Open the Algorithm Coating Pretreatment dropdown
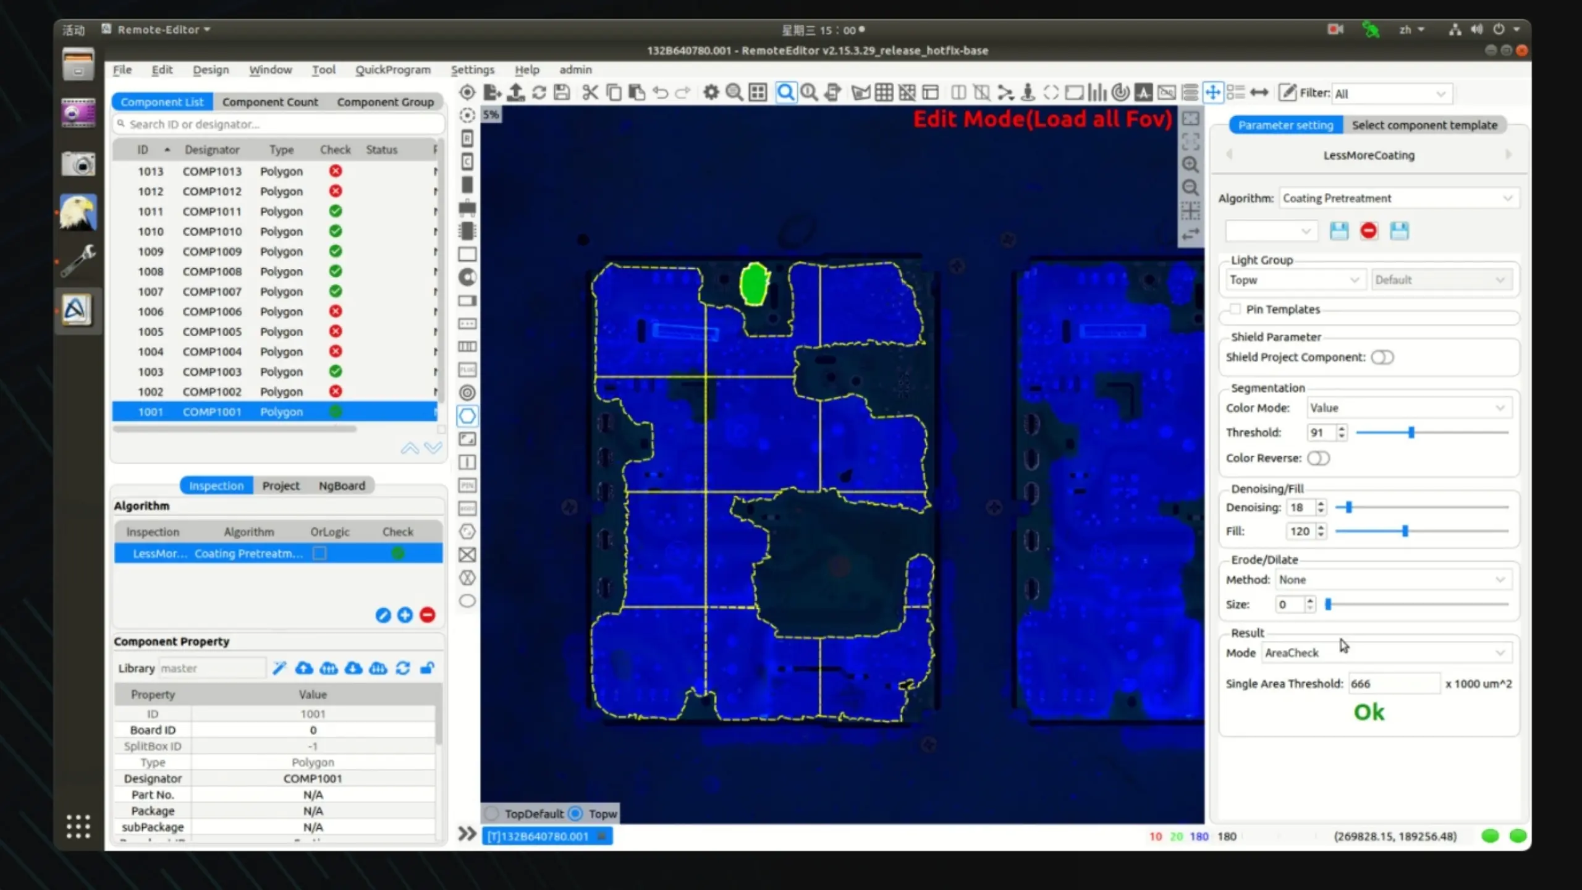Screen dimensions: 1582x890 click(1398, 198)
